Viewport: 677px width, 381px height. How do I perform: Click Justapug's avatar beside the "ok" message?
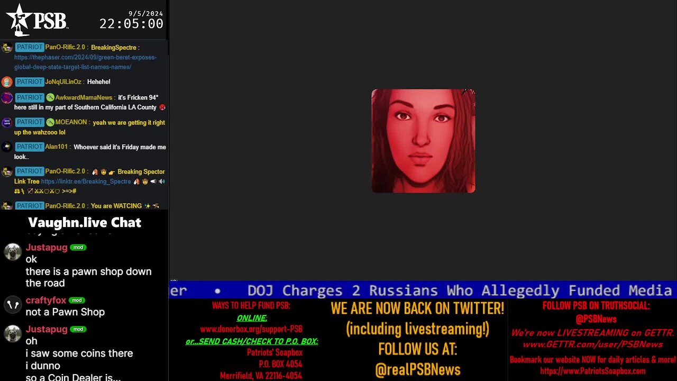(13, 252)
